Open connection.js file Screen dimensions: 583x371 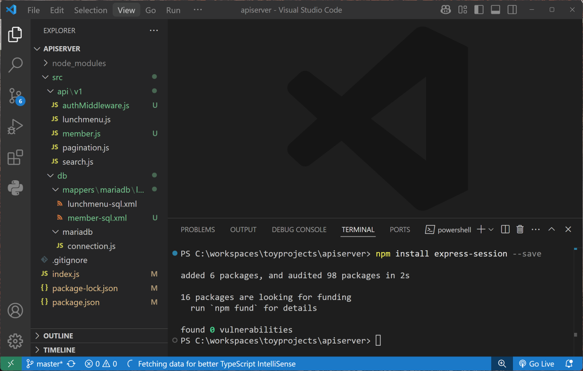point(99,246)
